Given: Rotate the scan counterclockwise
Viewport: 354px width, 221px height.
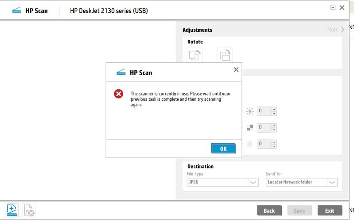Looking at the screenshot, I should (195, 55).
